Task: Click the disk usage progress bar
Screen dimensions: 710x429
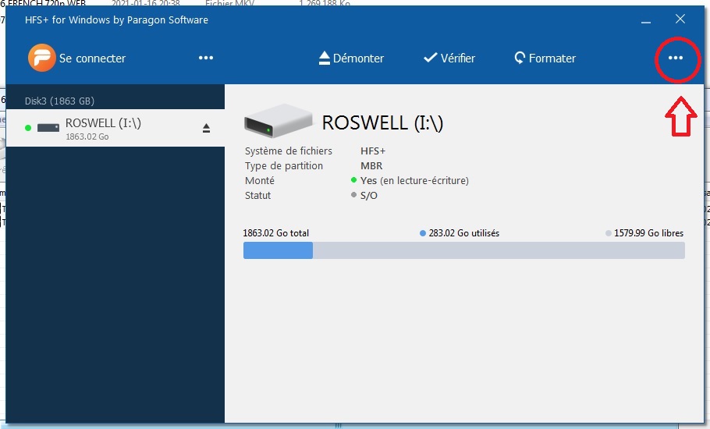Action: pos(463,250)
